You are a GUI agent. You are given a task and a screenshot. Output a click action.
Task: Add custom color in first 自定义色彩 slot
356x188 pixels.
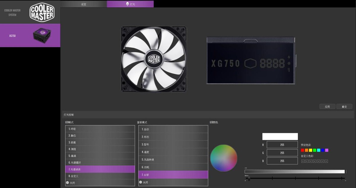pos(303,161)
